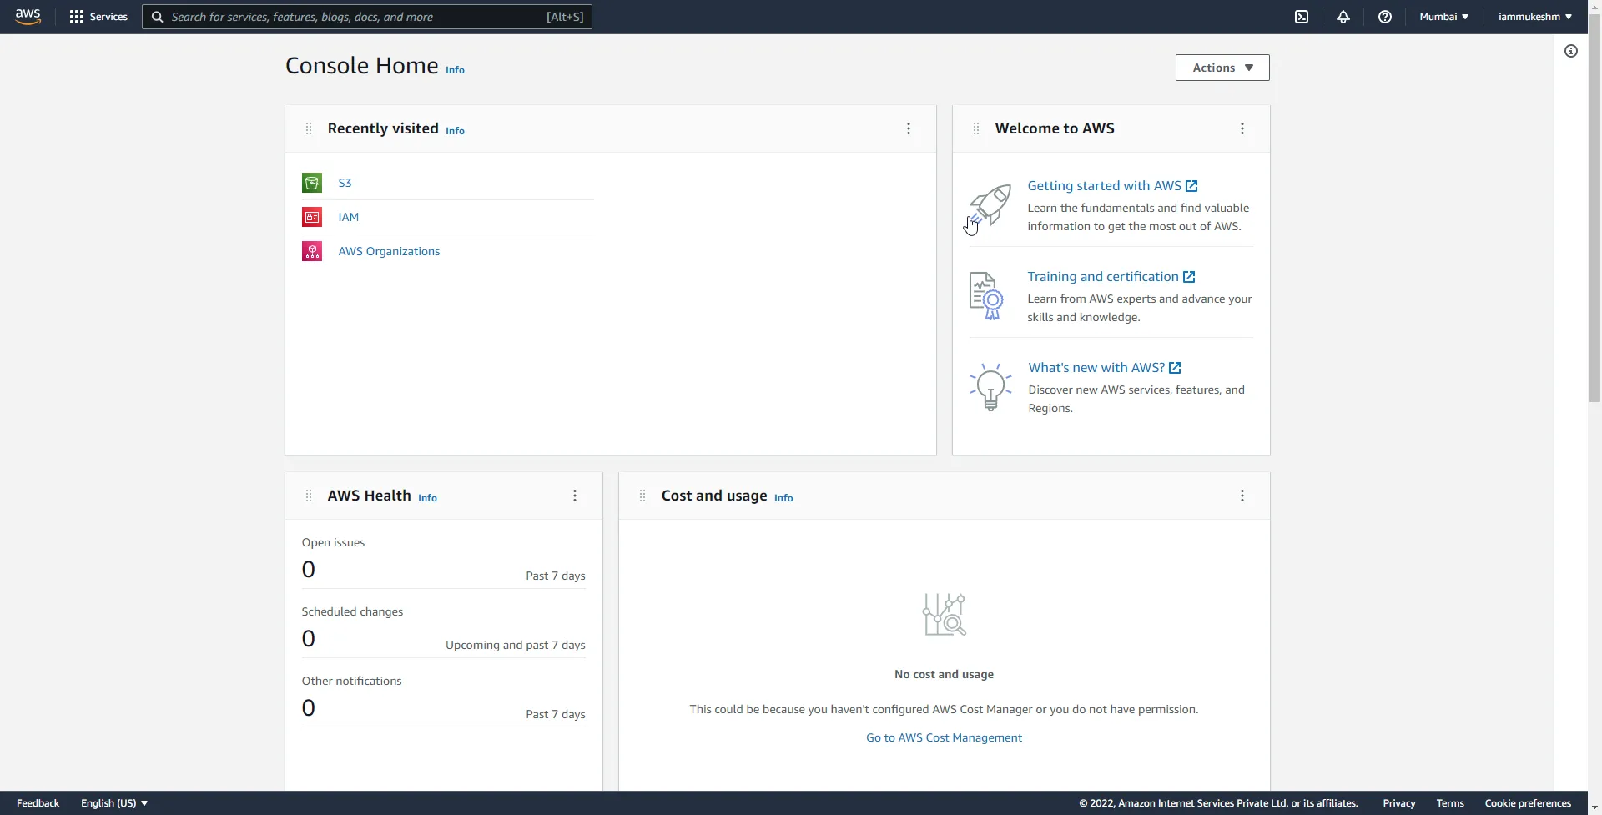This screenshot has height=815, width=1602.
Task: Expand the Actions dropdown
Action: click(1221, 68)
